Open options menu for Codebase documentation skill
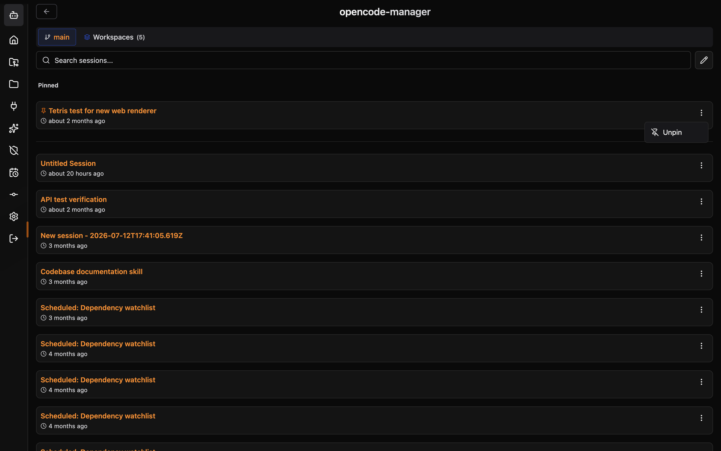Image resolution: width=721 pixels, height=451 pixels. tap(701, 274)
